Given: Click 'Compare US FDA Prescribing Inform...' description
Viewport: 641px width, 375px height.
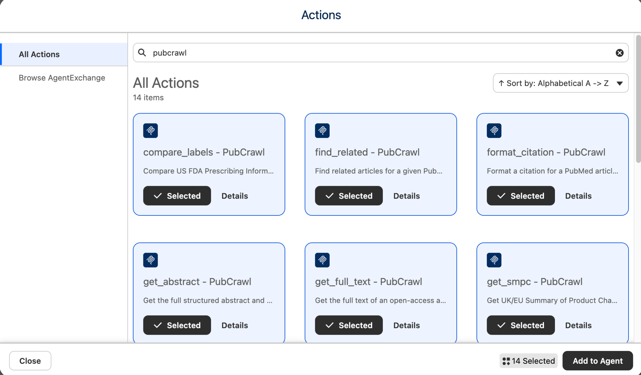Looking at the screenshot, I should click(208, 171).
